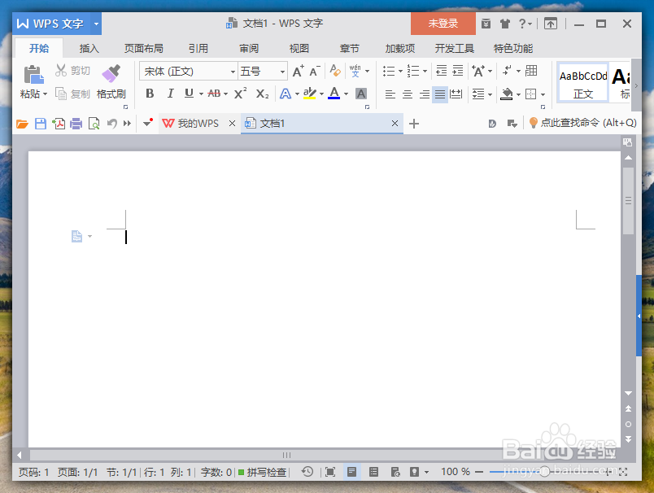Set align left paragraph

[x=390, y=94]
